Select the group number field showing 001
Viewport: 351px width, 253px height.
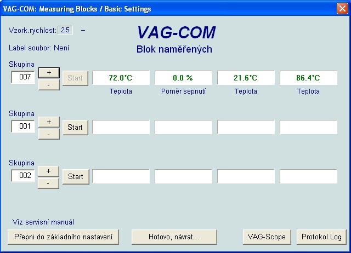point(23,127)
